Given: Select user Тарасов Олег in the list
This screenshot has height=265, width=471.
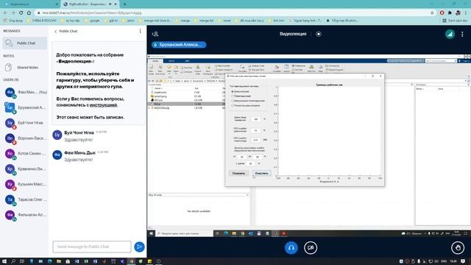Looking at the screenshot, I should click(x=25, y=199).
